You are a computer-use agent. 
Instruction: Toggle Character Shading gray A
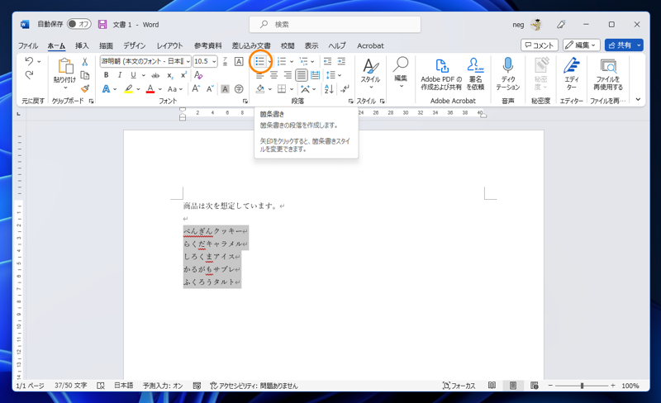[225, 89]
